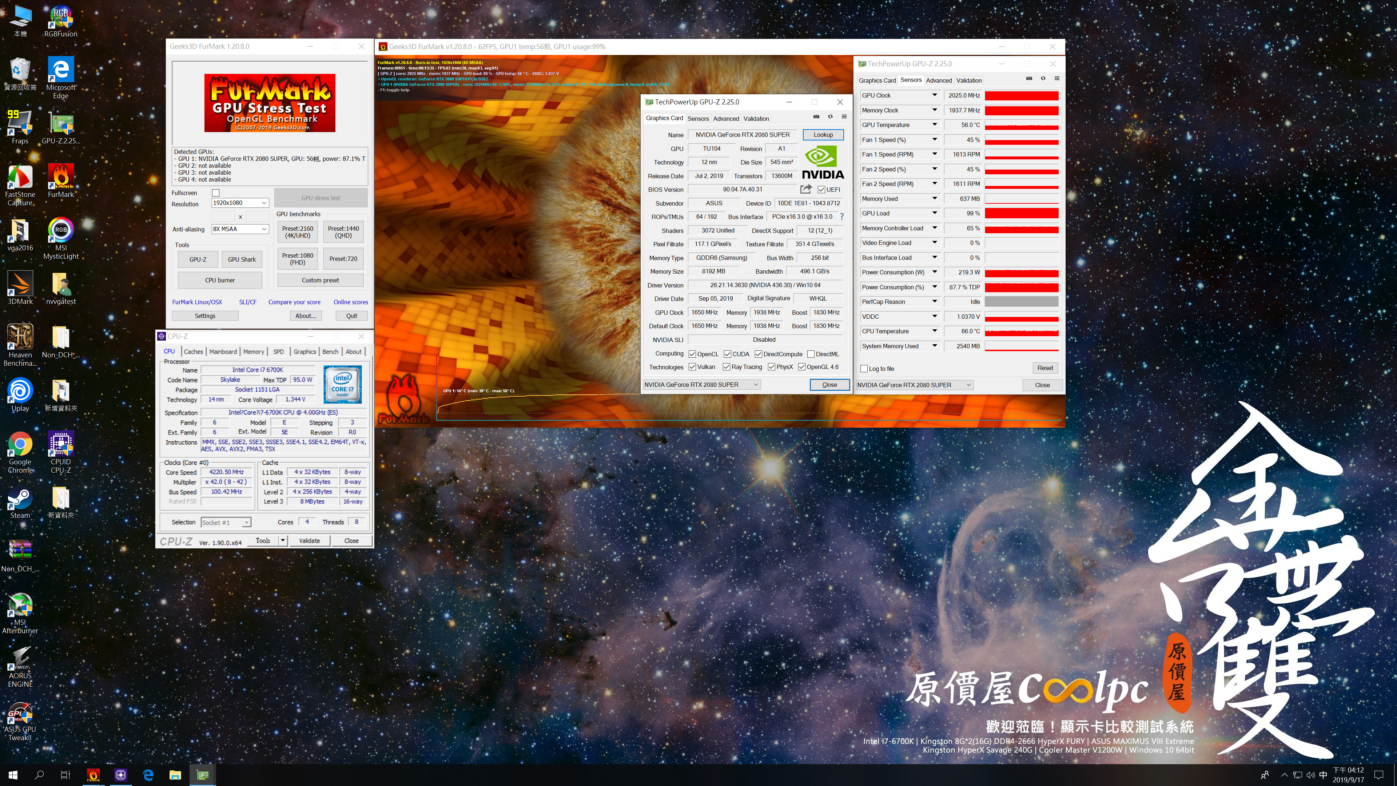Viewport: 1397px width, 786px height.
Task: Open Google Chrome desktop icon
Action: [x=20, y=453]
